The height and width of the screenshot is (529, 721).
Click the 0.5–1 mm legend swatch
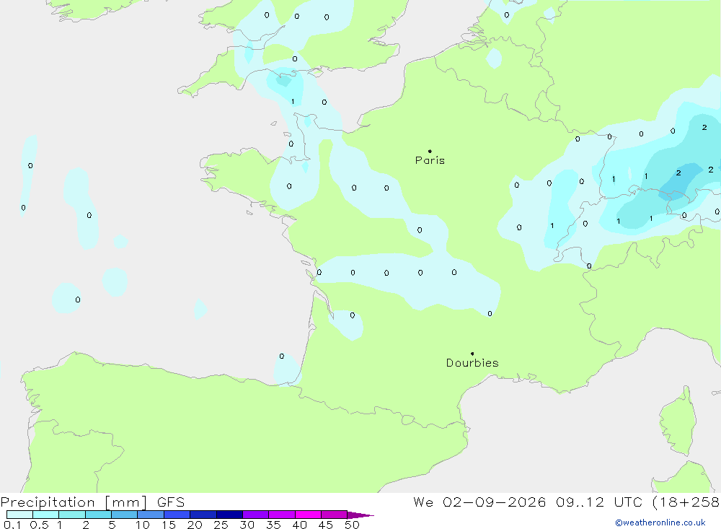tap(46, 515)
